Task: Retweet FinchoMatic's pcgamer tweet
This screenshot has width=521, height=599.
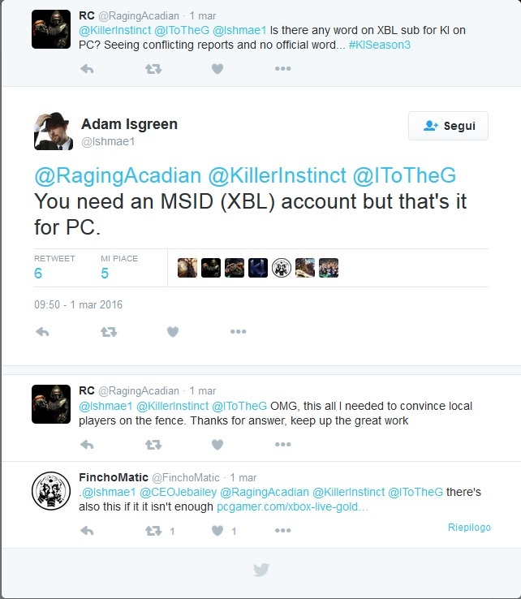Action: 153,531
